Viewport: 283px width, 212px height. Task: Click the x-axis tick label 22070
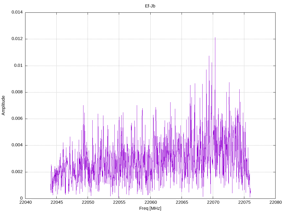[213, 202]
